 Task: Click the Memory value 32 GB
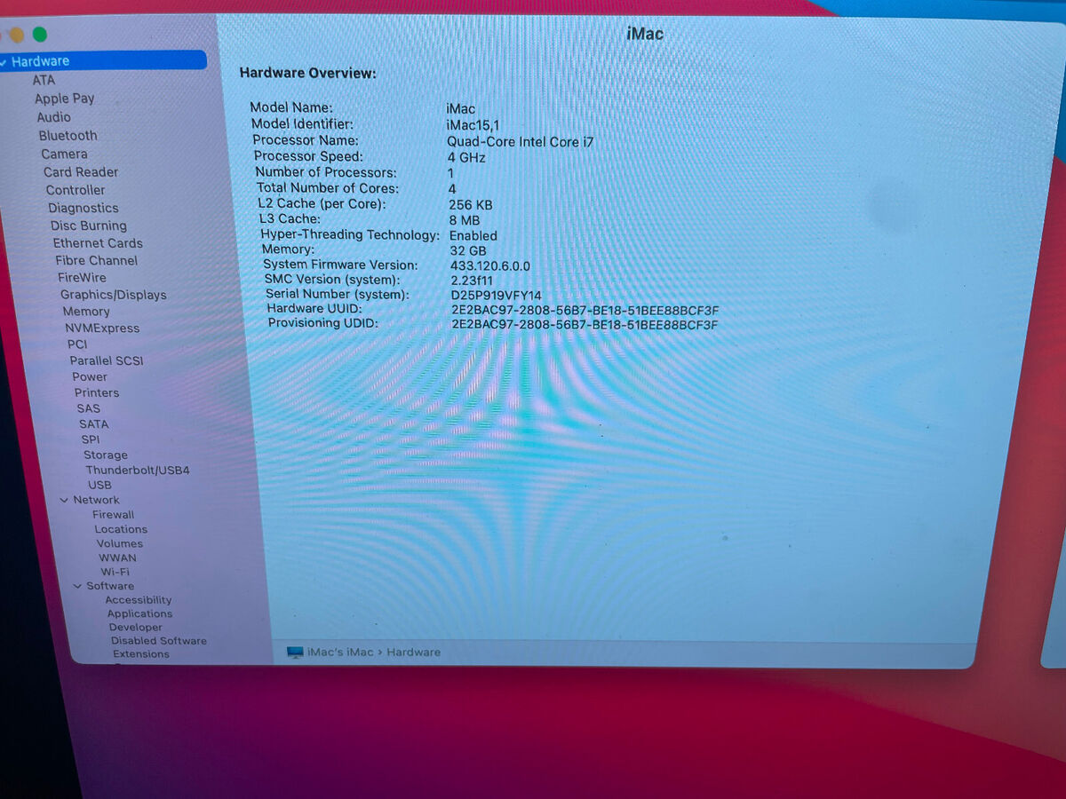468,251
